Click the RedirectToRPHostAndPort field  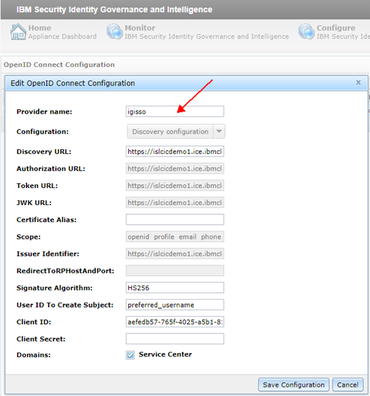(x=175, y=271)
